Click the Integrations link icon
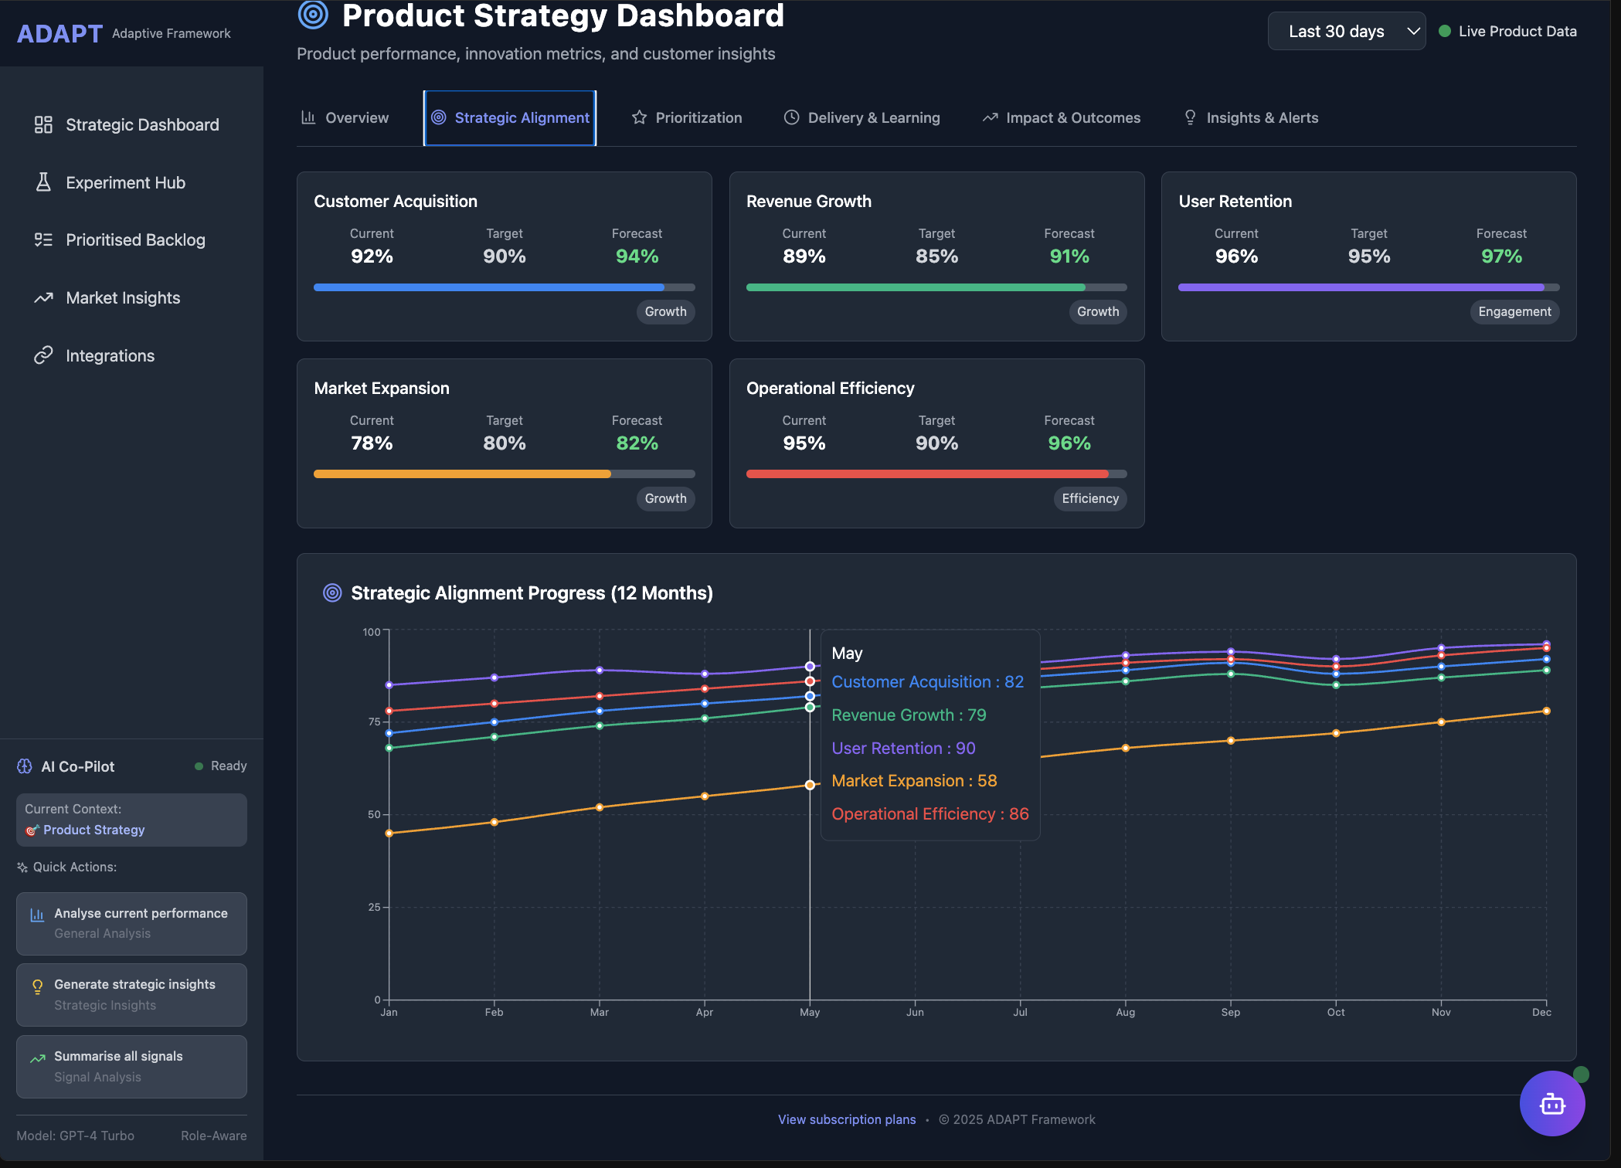This screenshot has width=1621, height=1168. (x=43, y=355)
